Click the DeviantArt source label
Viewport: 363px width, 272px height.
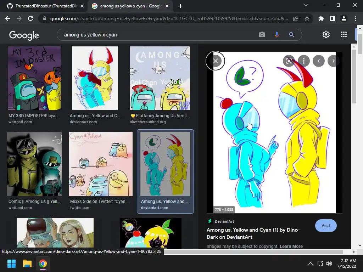point(224,221)
